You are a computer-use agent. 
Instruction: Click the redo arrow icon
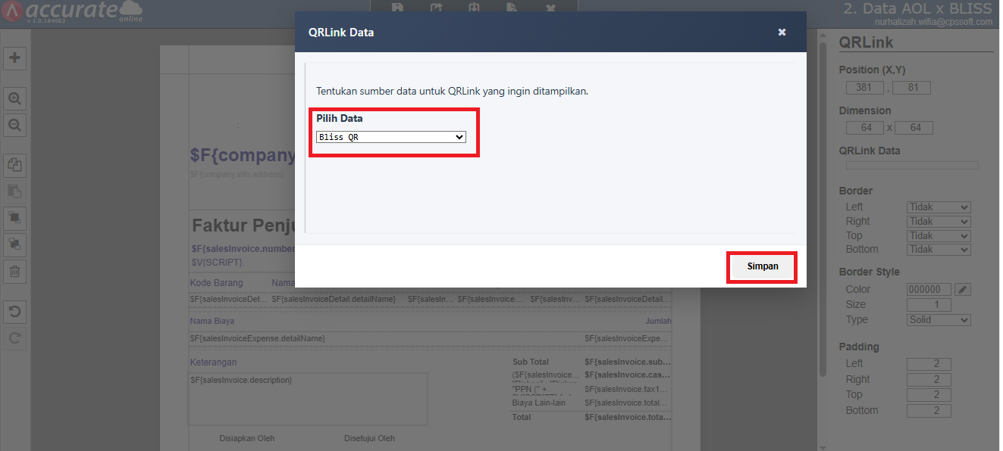coord(14,337)
